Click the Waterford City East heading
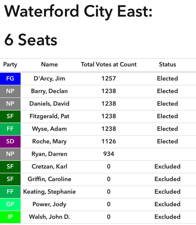 [x=78, y=11]
